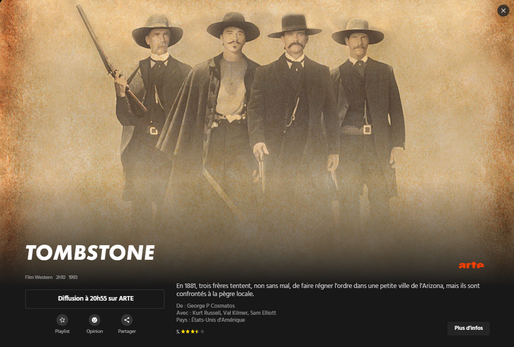Screen dimensions: 514x347
Task: Click the "Partager" text label
Action: (127, 331)
